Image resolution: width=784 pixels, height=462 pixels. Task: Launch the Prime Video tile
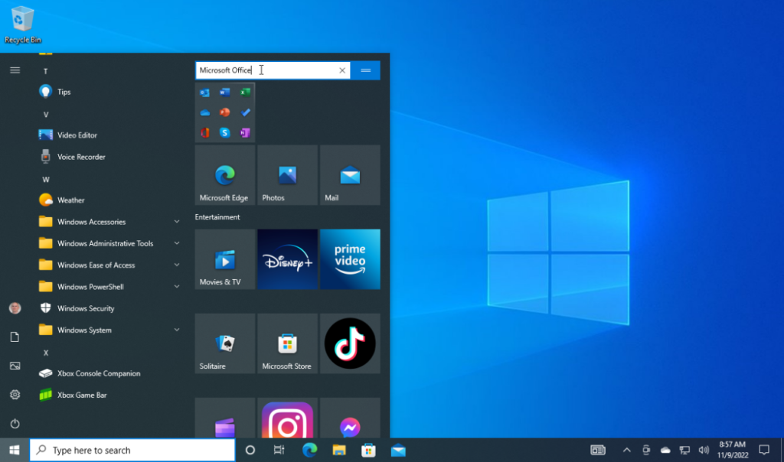(x=350, y=259)
